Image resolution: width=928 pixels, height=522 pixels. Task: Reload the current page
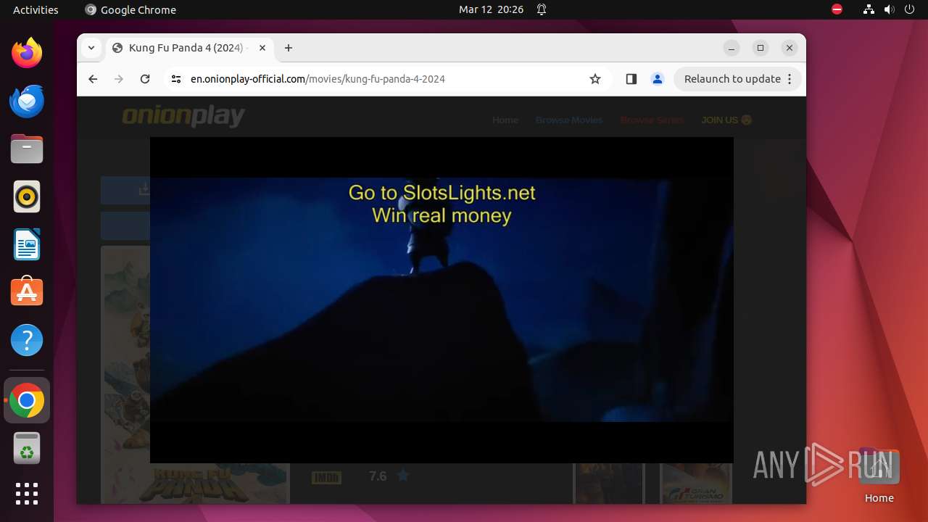(145, 79)
